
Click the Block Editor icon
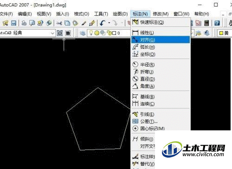coord(92,23)
